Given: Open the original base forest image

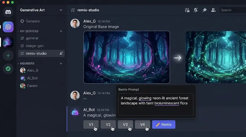Looking at the screenshot, I should 126,57.
